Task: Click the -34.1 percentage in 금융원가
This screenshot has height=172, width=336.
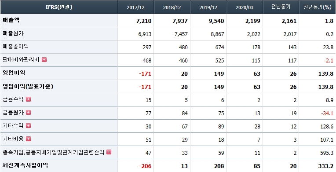Action: tap(327, 113)
